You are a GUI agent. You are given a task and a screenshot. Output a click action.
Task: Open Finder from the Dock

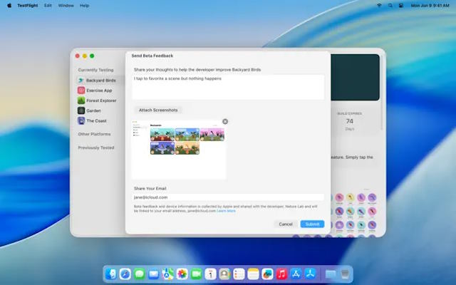pyautogui.click(x=111, y=274)
